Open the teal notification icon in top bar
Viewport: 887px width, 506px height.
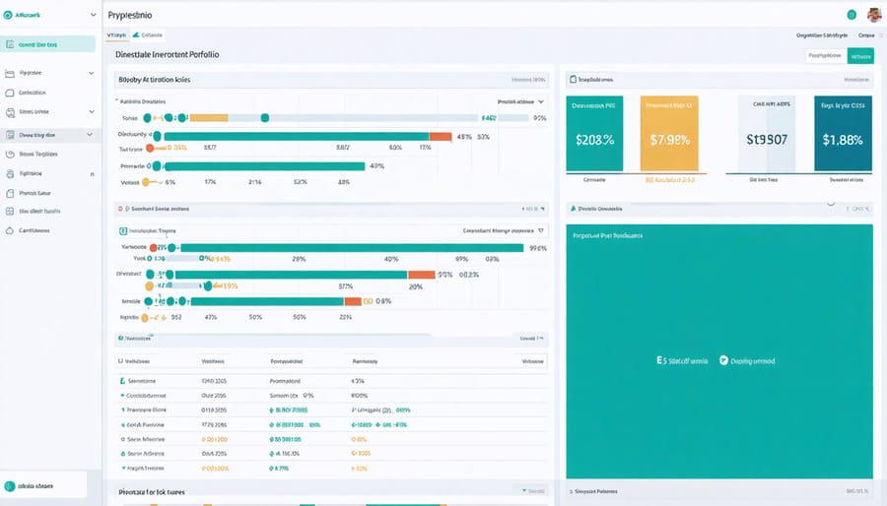[x=851, y=15]
